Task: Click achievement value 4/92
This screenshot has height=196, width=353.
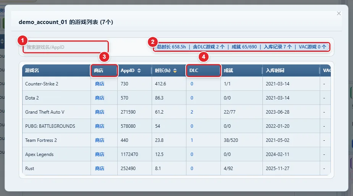Action: pyautogui.click(x=228, y=168)
